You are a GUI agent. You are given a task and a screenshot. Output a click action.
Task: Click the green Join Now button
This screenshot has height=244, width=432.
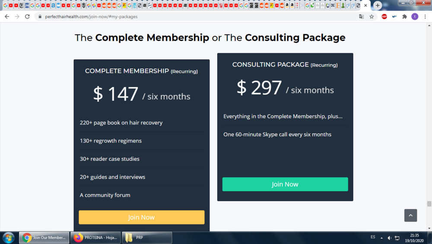coord(285,184)
